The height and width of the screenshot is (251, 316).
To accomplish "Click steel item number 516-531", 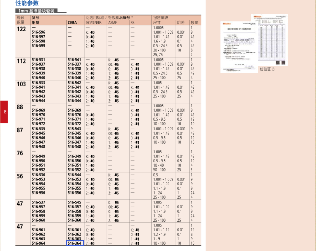I will point(38,60).
